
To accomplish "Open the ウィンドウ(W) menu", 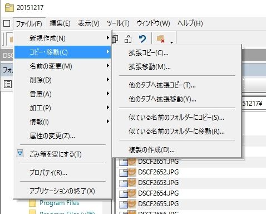I will coord(153,23).
